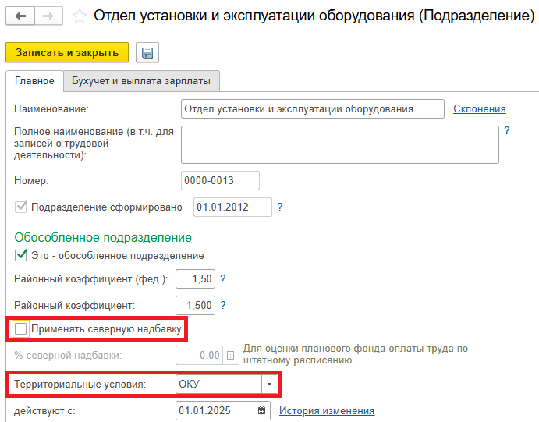Click the save floppy disk icon
Image resolution: width=539 pixels, height=422 pixels.
tap(147, 52)
